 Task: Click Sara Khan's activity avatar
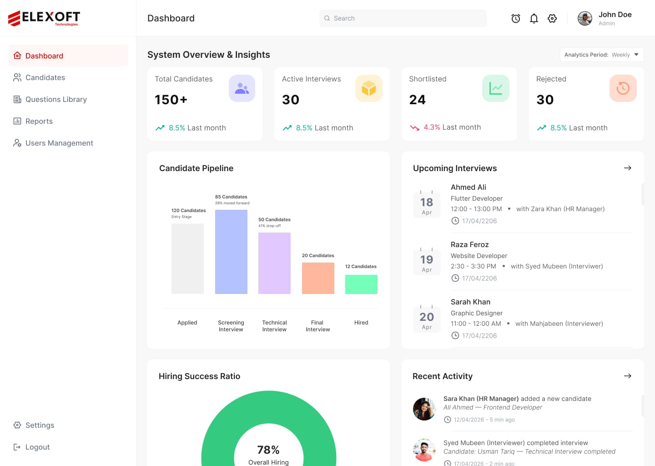click(x=424, y=409)
